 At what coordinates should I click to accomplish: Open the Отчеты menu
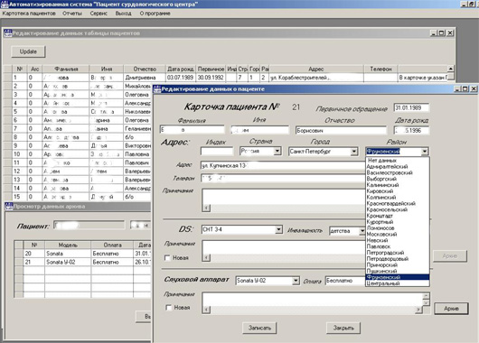point(72,14)
